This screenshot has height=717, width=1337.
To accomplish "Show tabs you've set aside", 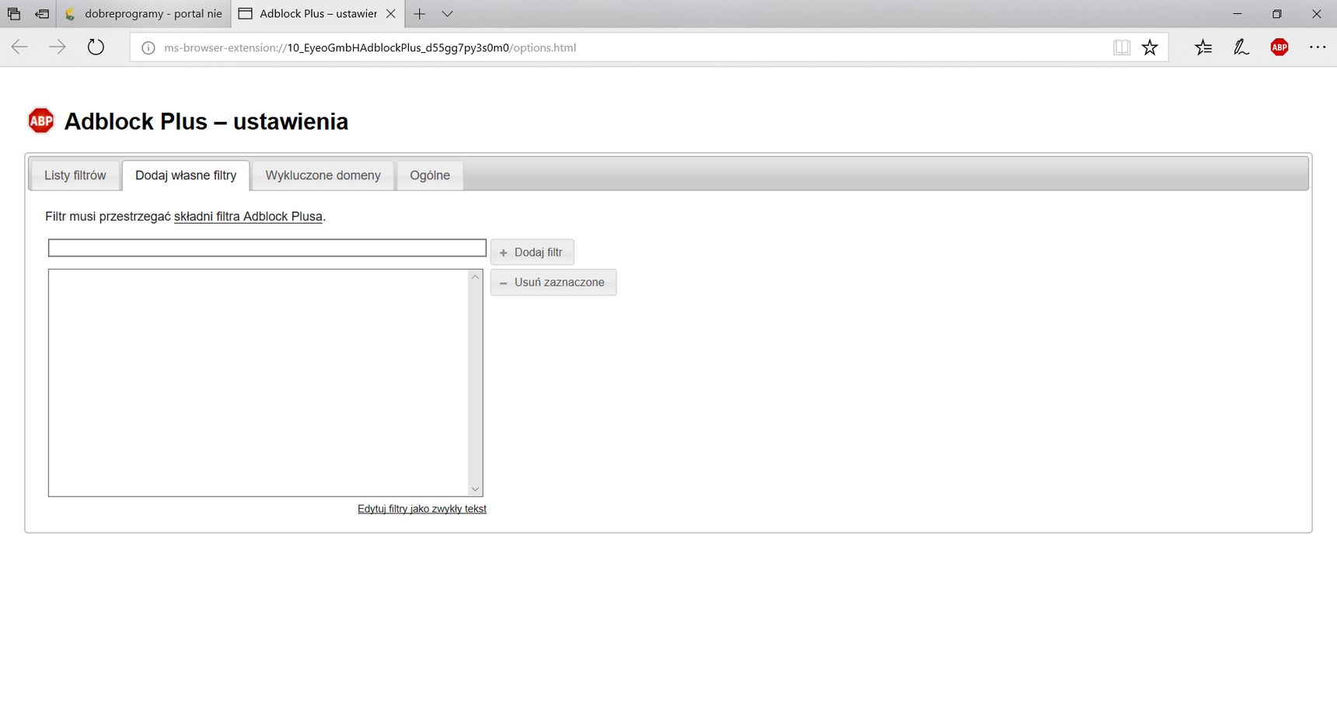I will point(14,14).
